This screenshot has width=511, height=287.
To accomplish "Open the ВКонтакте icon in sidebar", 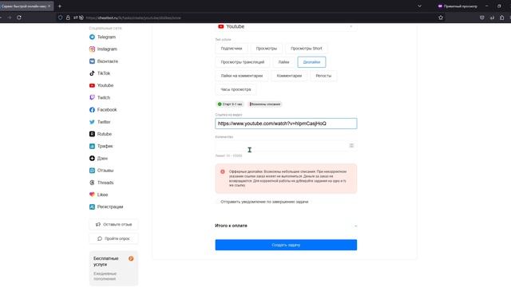I will [x=93, y=61].
